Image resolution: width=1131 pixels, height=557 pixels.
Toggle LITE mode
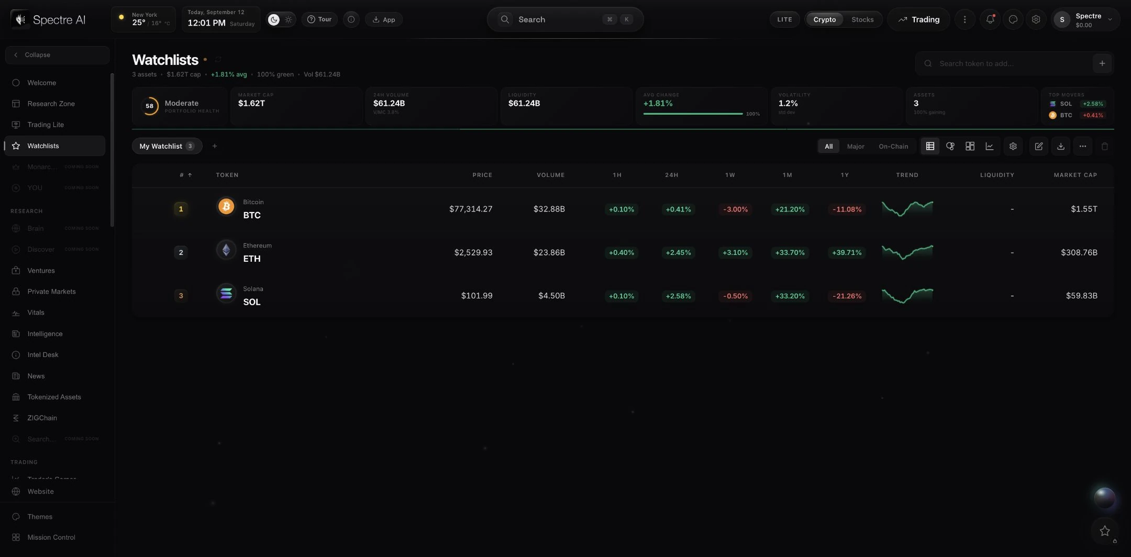click(x=784, y=19)
